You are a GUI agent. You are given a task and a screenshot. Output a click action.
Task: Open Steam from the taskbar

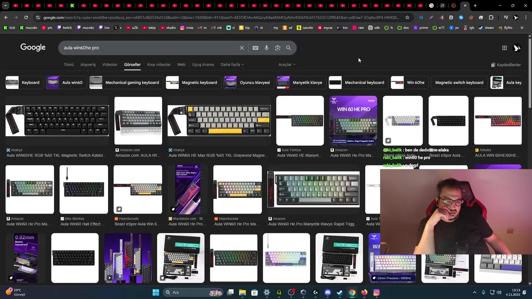click(340, 292)
